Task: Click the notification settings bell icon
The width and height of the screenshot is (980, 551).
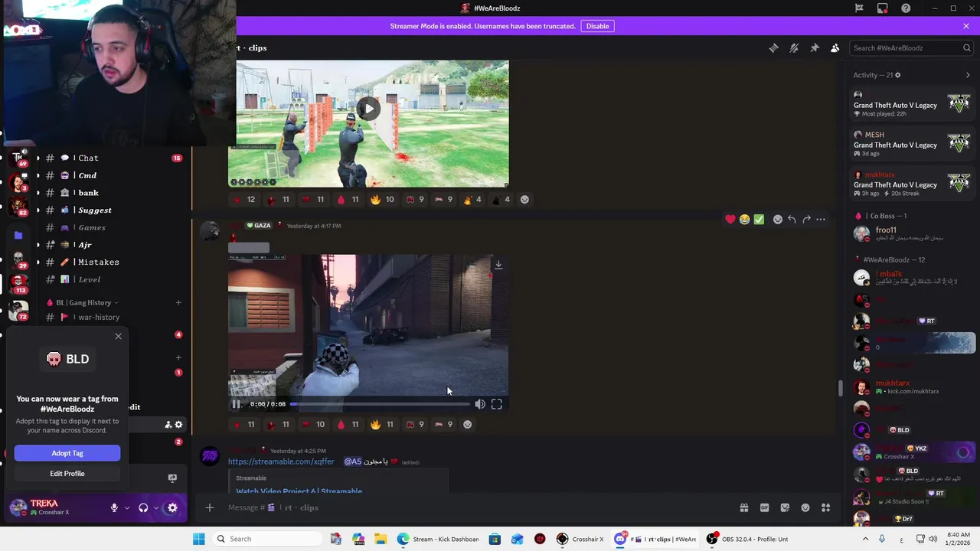Action: [x=794, y=47]
